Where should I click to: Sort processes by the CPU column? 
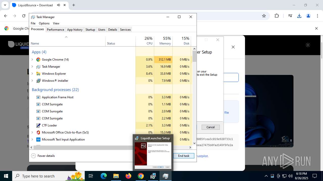coord(145,41)
